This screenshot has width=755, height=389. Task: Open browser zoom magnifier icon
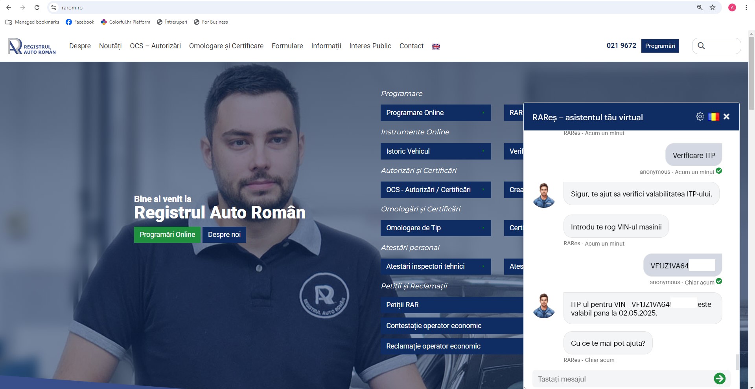point(700,7)
